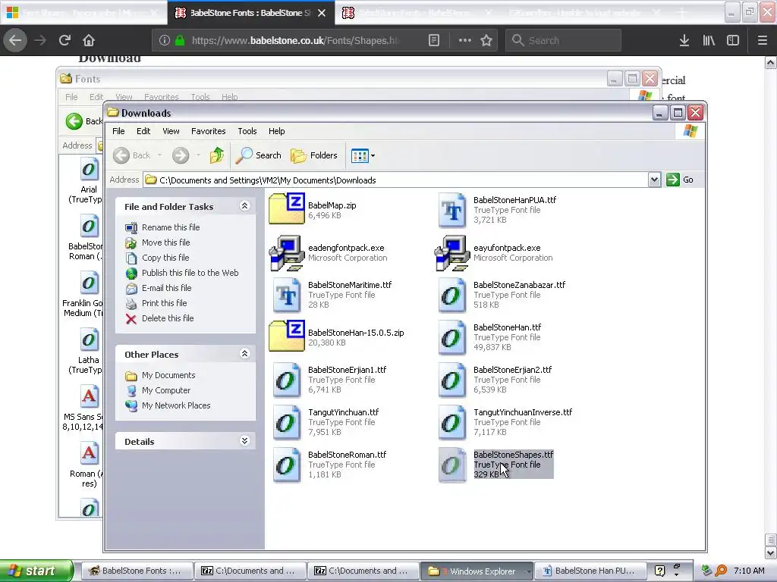
Task: Select the BabelStoneRoman.ttf font icon
Action: (x=287, y=466)
